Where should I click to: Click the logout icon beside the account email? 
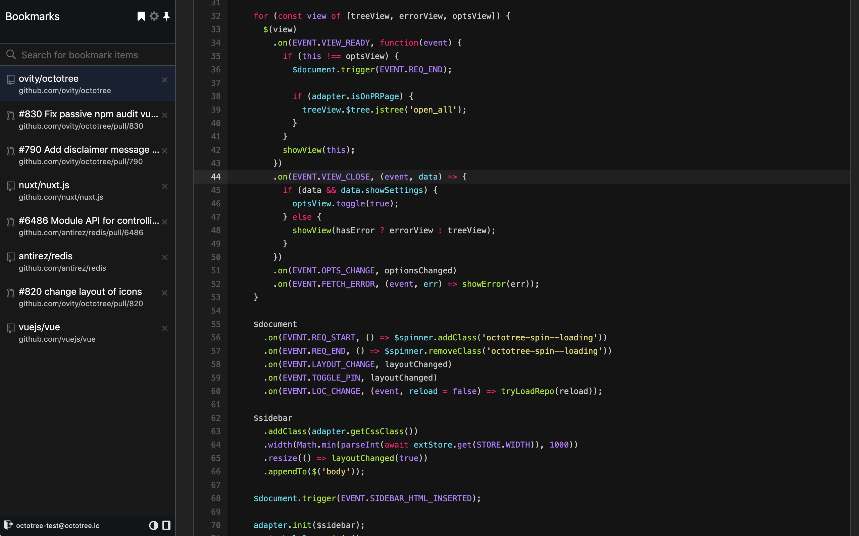tap(8, 525)
